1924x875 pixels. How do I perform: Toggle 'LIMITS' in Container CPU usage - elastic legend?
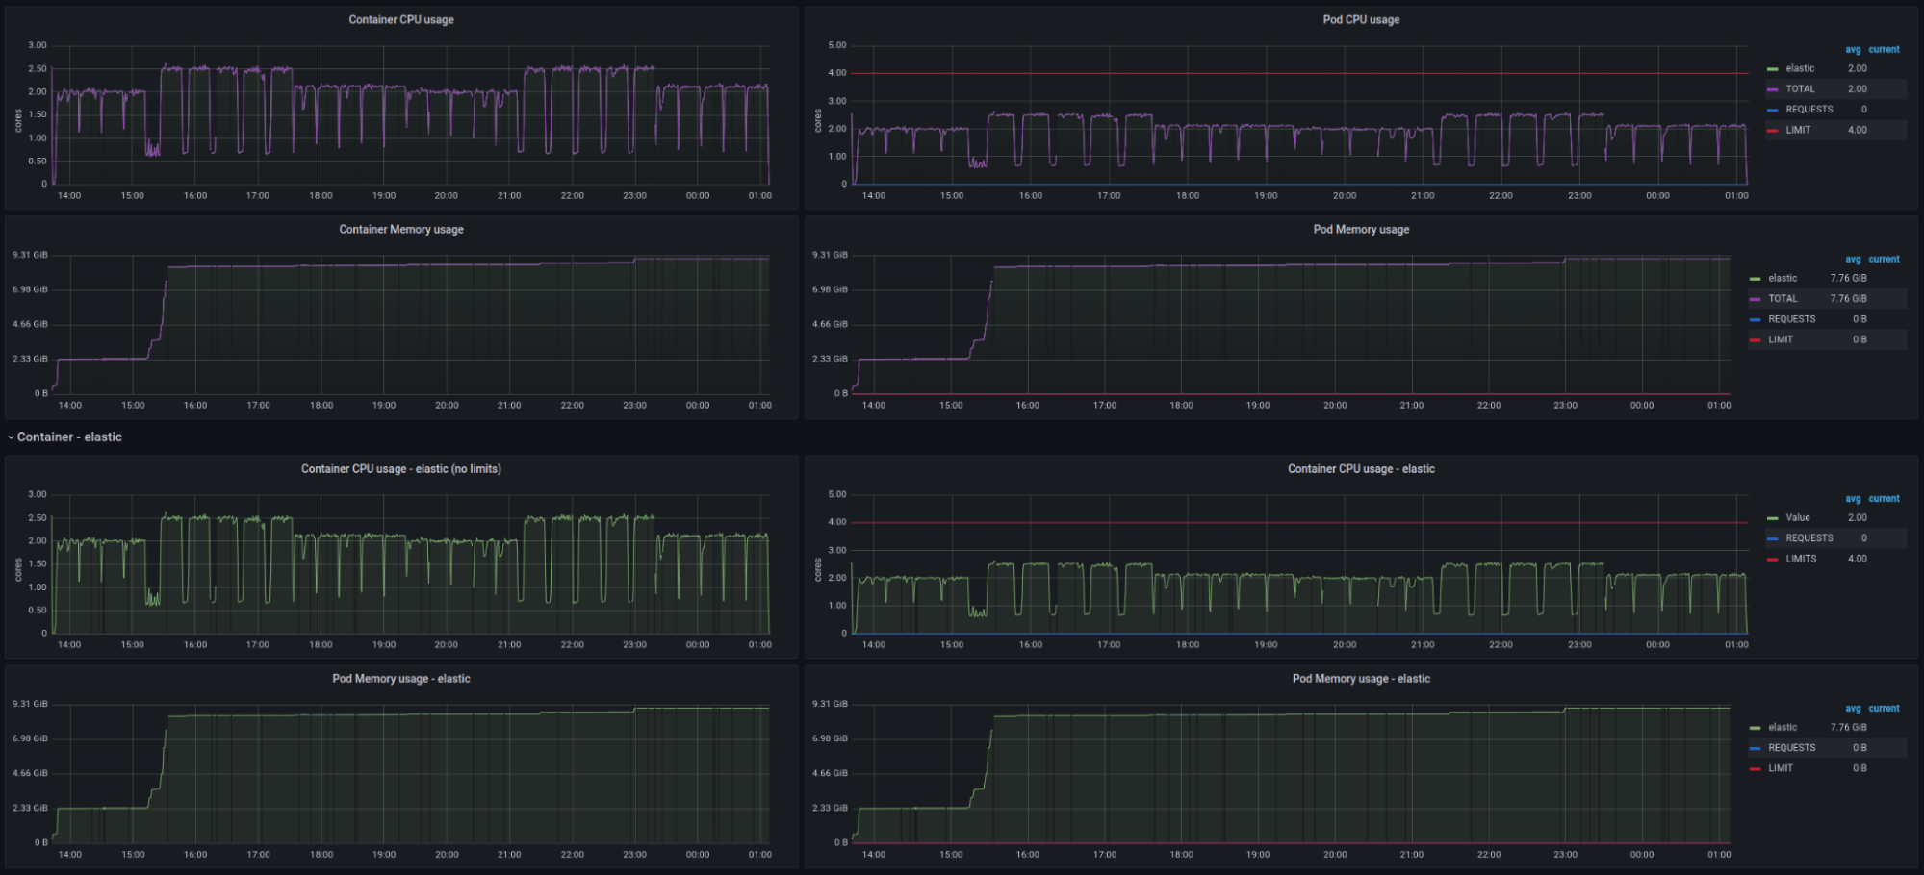click(x=1801, y=559)
